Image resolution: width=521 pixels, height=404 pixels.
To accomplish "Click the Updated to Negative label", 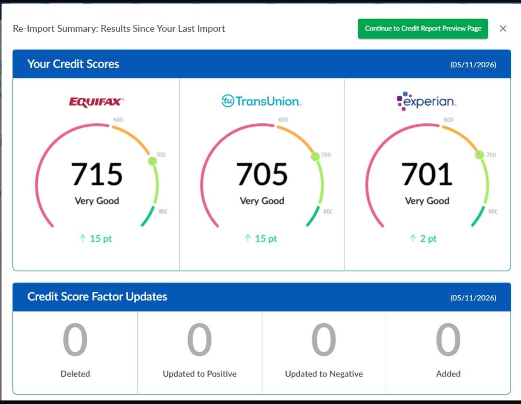I will pyautogui.click(x=323, y=374).
